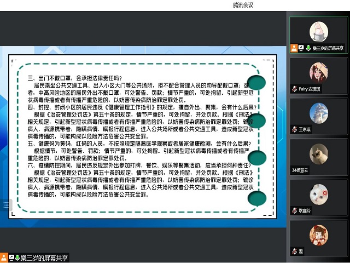Select the 温 participant avatar
350x263 pixels.
(319, 235)
